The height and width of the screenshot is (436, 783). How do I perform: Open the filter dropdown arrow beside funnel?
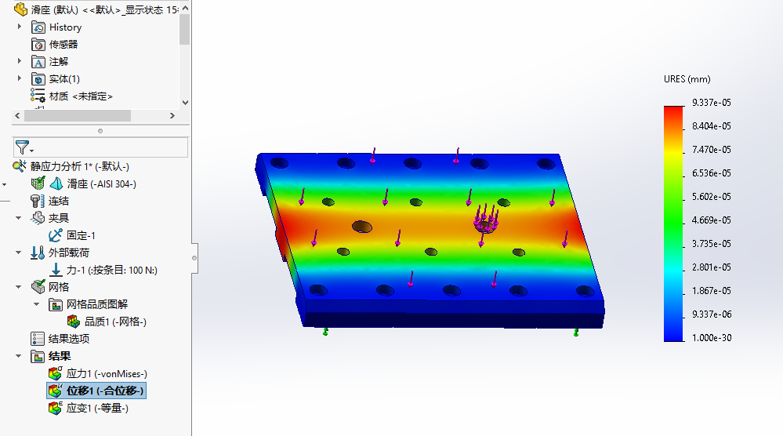(32, 150)
